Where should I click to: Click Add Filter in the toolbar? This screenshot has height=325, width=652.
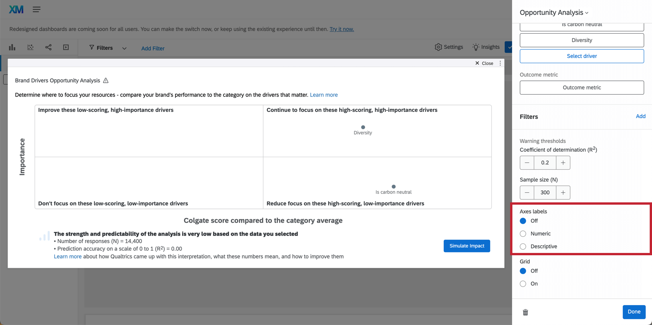(153, 48)
